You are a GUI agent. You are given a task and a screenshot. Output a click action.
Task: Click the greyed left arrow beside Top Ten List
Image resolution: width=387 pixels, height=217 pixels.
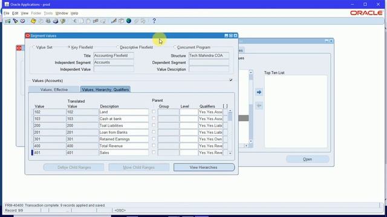tap(259, 105)
